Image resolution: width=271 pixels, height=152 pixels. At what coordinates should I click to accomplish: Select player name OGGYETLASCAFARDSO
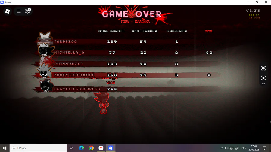click(77, 89)
